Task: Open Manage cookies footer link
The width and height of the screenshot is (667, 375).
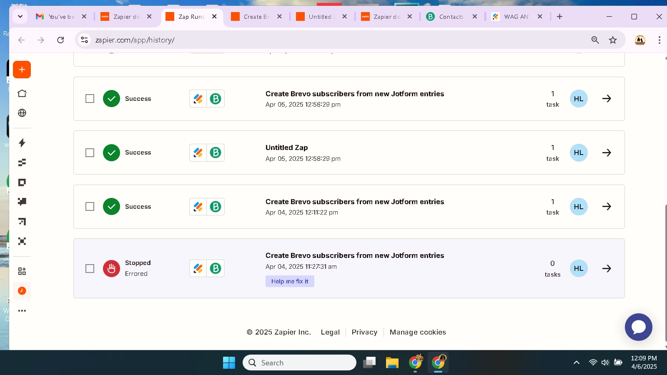Action: click(x=418, y=332)
